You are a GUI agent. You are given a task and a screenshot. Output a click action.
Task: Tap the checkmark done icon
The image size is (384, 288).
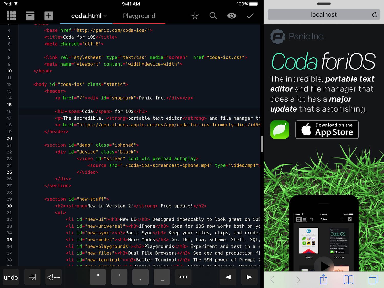point(250,16)
